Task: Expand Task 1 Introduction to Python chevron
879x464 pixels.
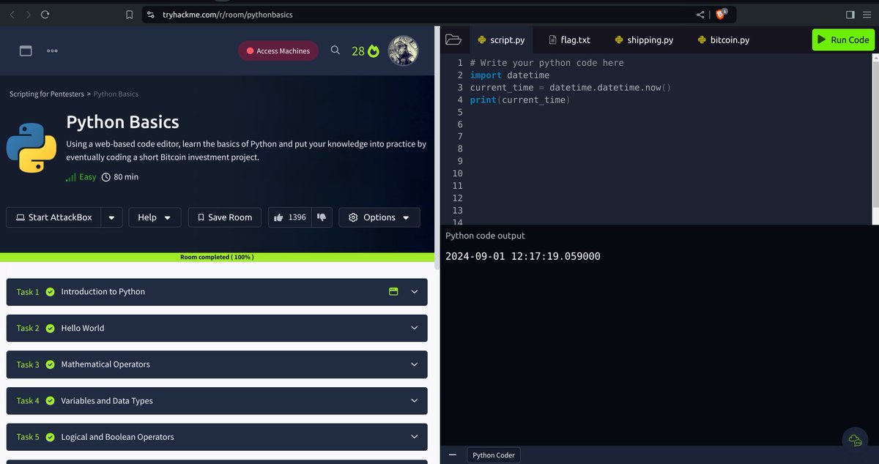Action: pyautogui.click(x=415, y=291)
